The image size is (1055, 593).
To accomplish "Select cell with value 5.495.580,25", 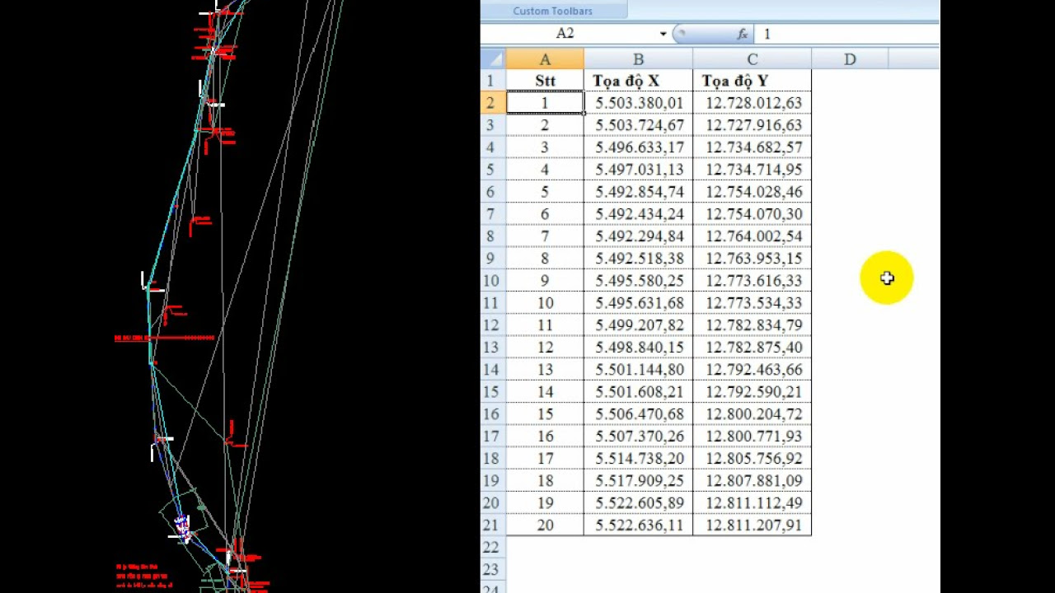I will (x=638, y=281).
